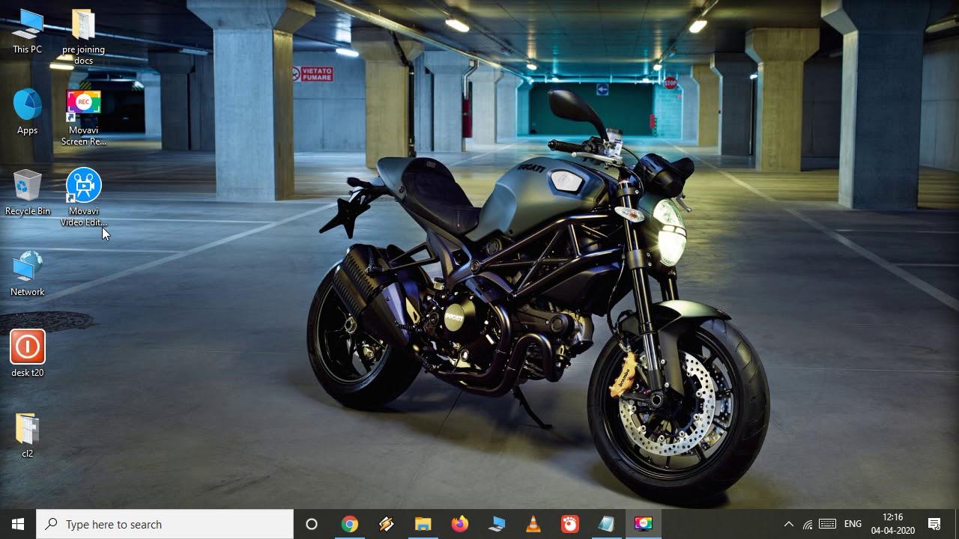
Task: Open VLC media player taskbar icon
Action: point(533,524)
